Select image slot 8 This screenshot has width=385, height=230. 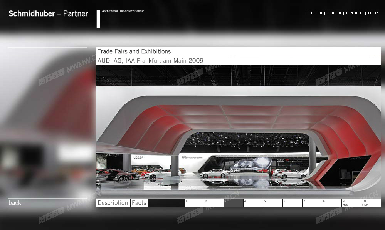(x=332, y=203)
